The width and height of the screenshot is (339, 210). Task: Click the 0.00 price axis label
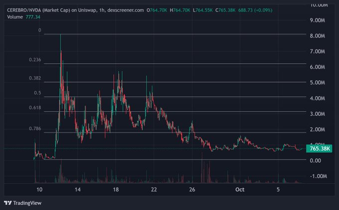(316, 160)
